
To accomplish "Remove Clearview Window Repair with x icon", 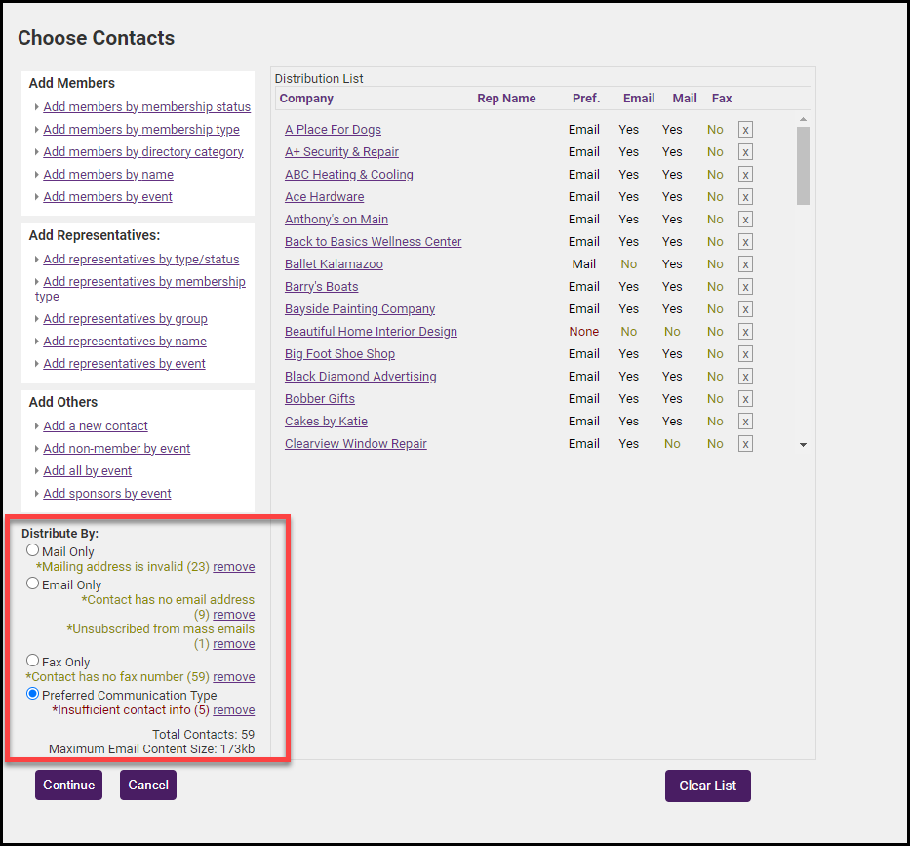I will 745,444.
